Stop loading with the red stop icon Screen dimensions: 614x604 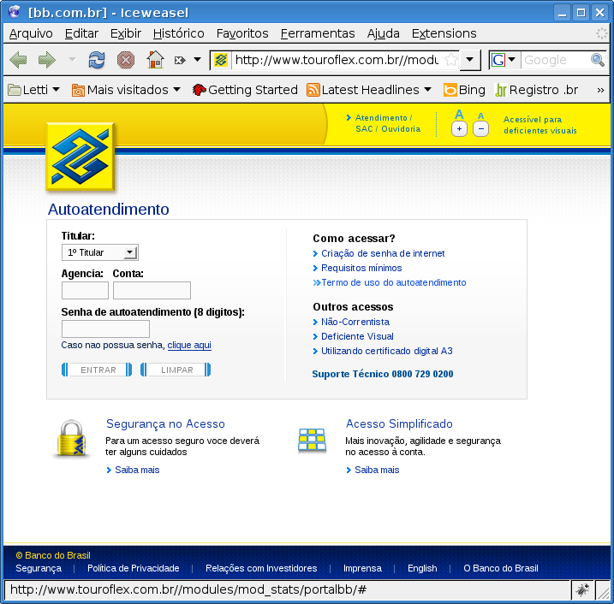(x=126, y=60)
